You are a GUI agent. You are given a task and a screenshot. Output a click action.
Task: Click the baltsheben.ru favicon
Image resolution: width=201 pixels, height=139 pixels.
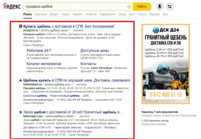coord(20,80)
